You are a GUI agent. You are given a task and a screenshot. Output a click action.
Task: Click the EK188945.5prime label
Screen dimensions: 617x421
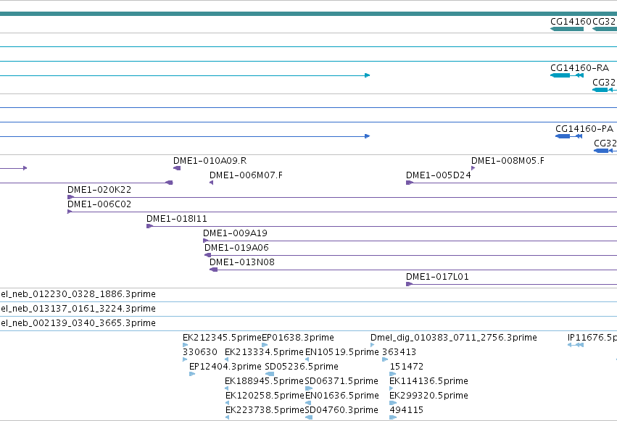264,381
